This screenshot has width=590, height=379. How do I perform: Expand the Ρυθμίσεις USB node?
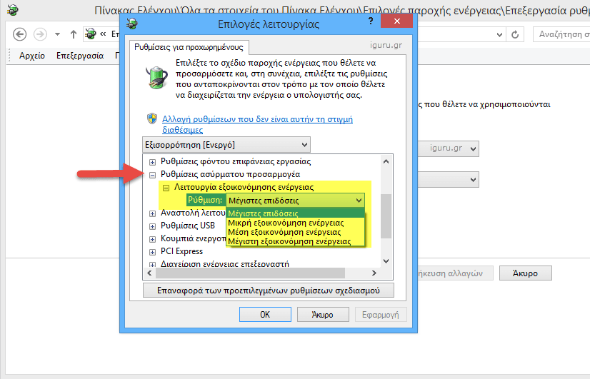pos(153,226)
